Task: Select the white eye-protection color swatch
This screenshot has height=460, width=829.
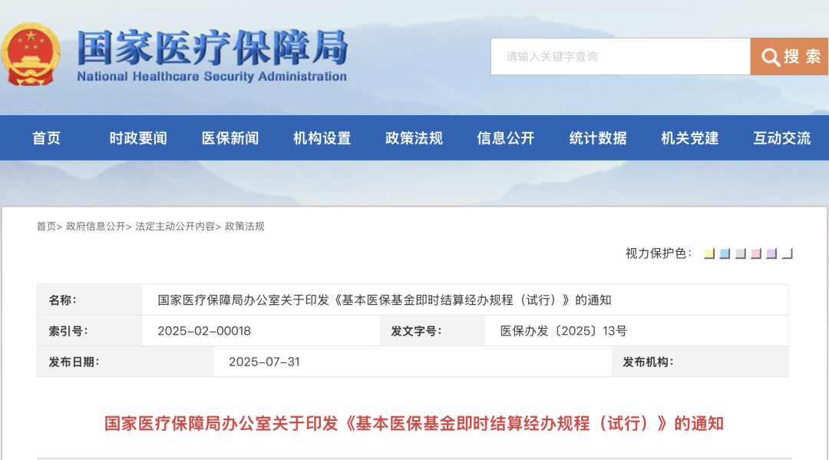Action: click(x=788, y=253)
